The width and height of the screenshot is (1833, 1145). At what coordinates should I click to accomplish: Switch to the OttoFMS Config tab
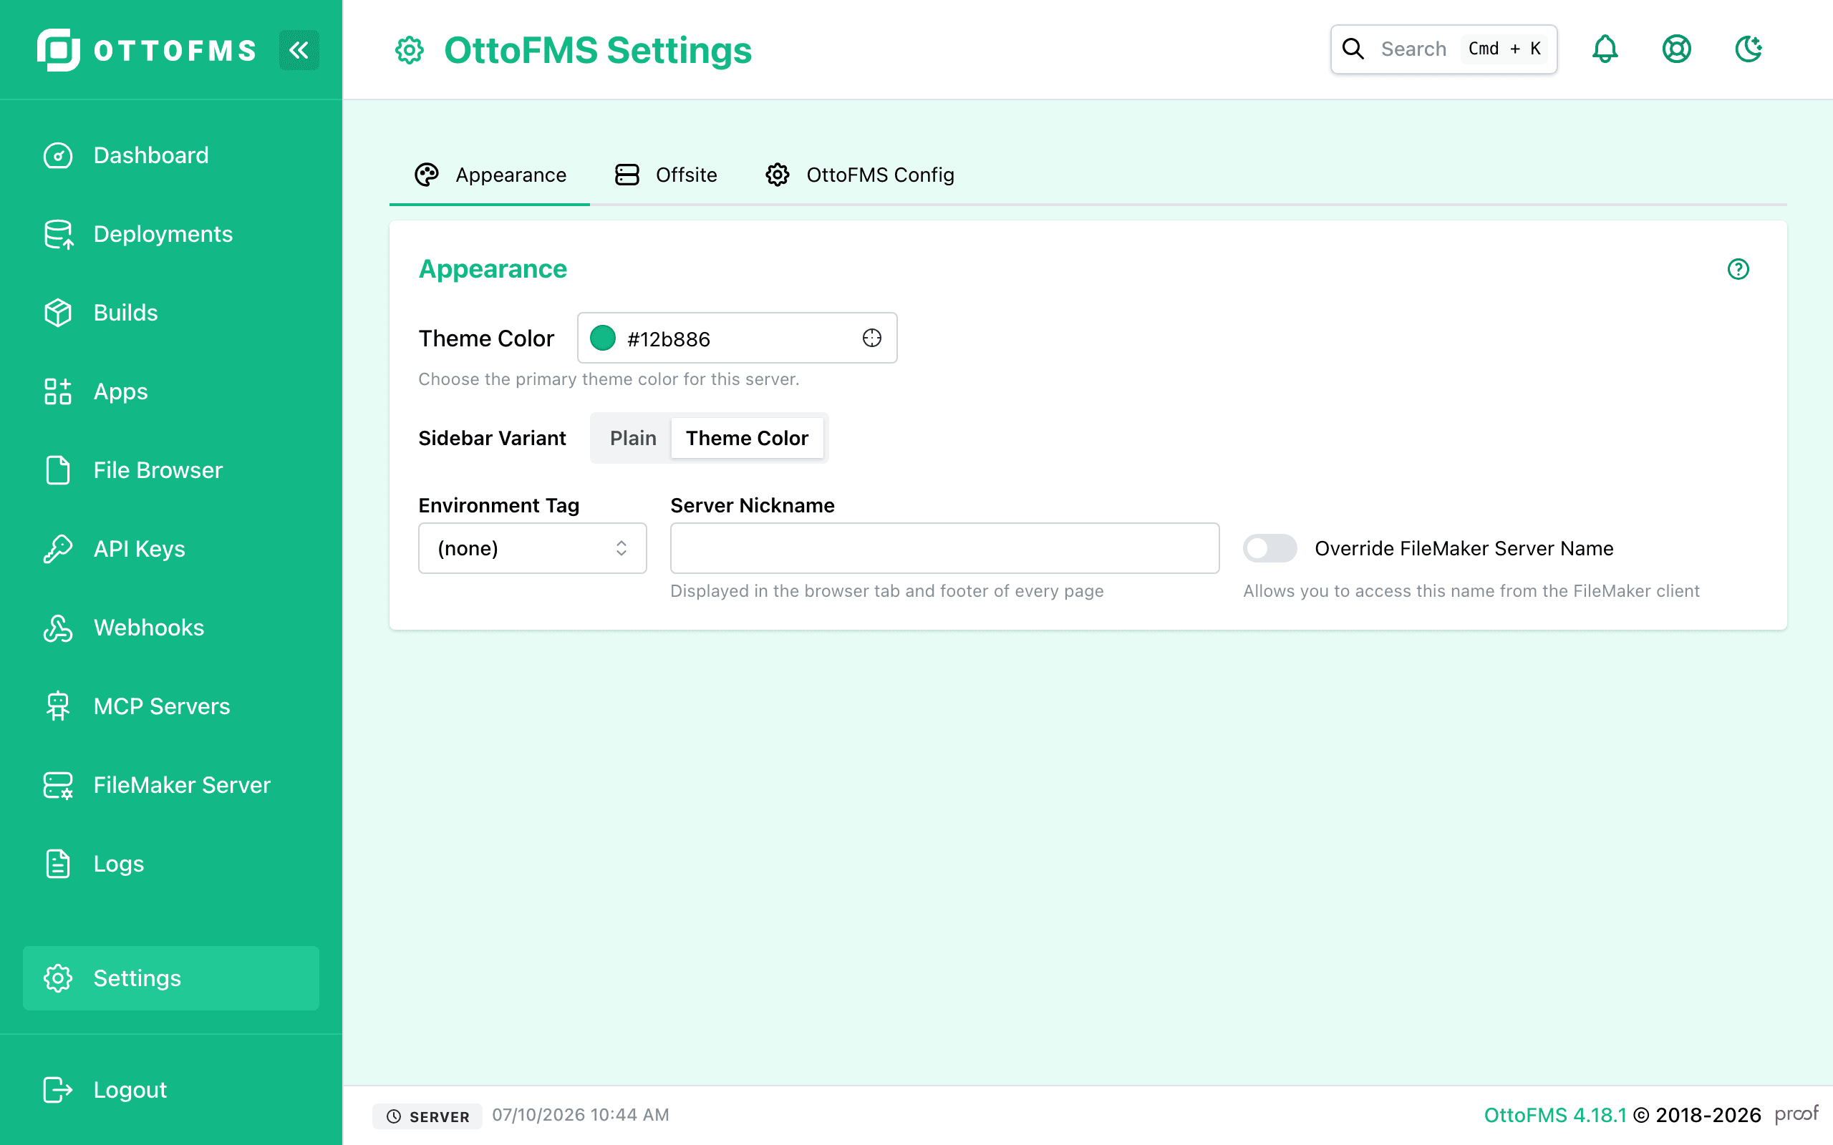pyautogui.click(x=860, y=175)
